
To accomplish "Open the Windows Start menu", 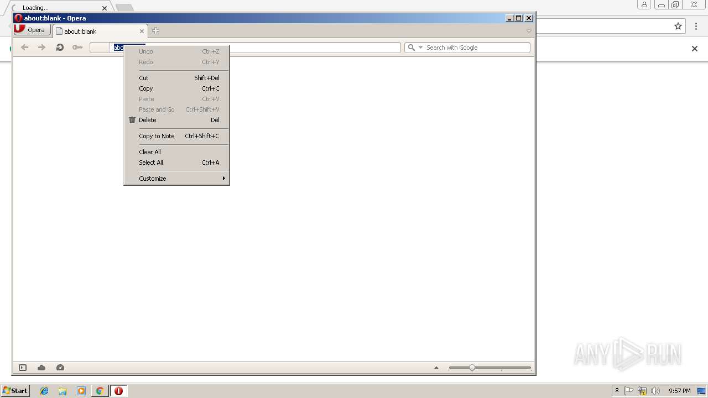I will click(x=15, y=391).
